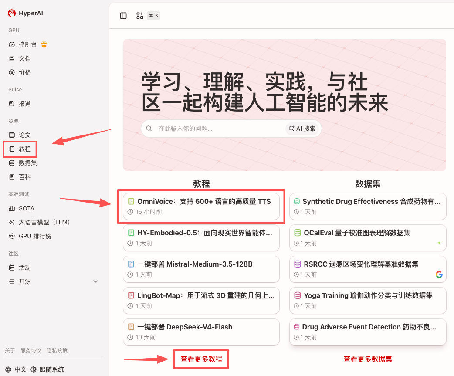This screenshot has width=454, height=376.
Task: Open Yoga Training dataset card
Action: click(x=368, y=301)
